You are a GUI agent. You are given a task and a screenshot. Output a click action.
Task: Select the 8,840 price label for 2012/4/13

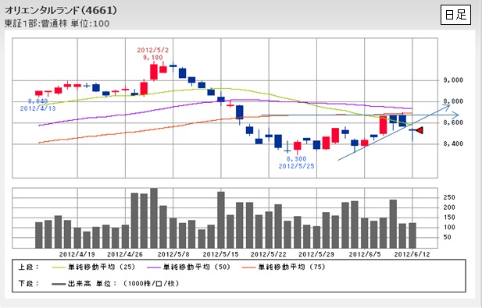(37, 101)
